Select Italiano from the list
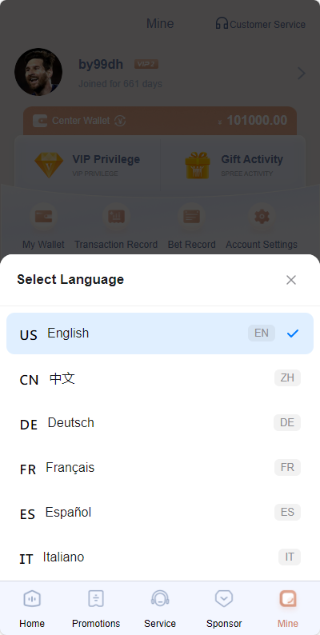Viewport: 320px width, 635px height. click(x=160, y=557)
